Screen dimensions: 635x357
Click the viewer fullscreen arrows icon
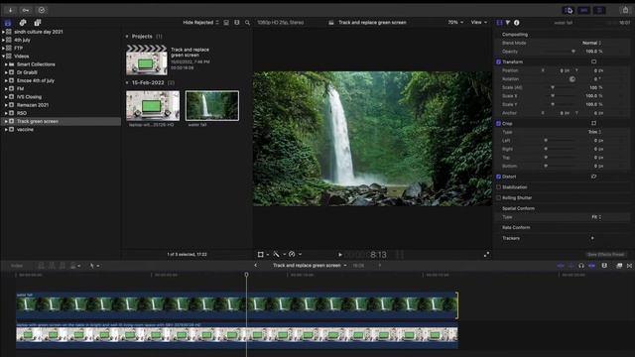[486, 254]
